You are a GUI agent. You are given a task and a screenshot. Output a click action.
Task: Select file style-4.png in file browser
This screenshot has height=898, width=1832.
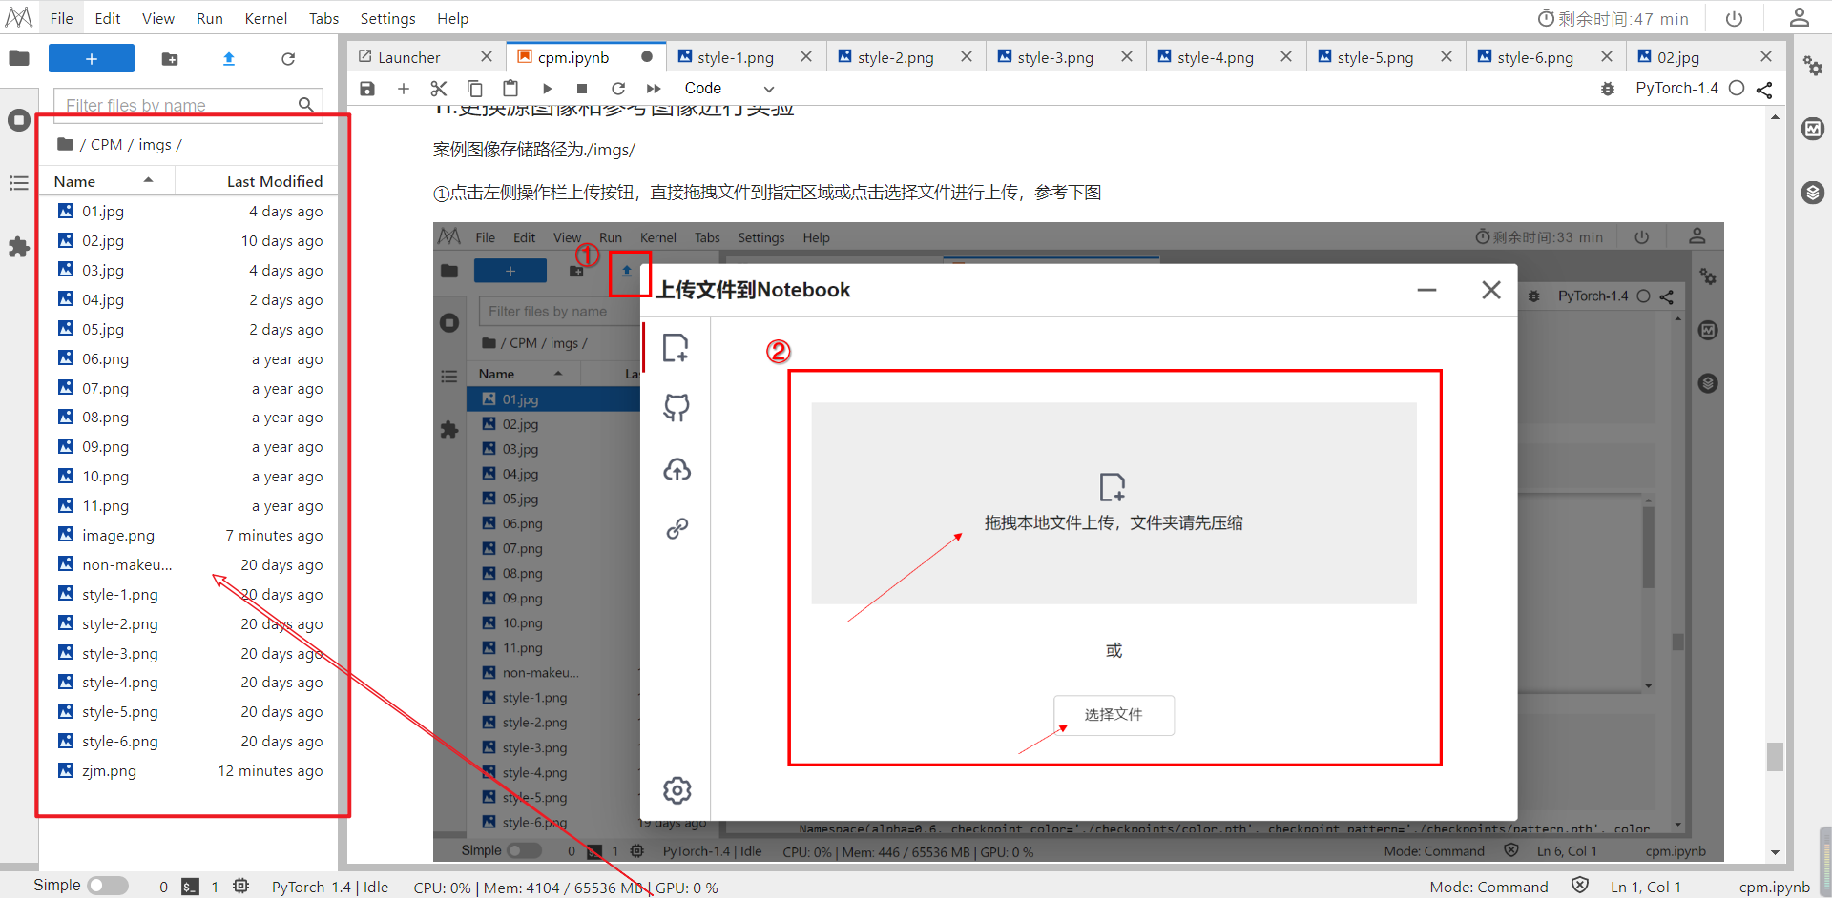click(190, 683)
